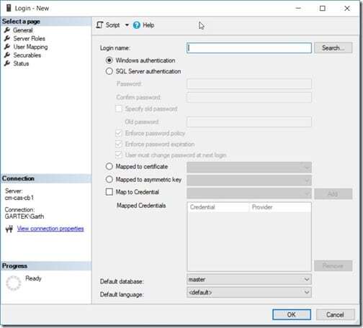Maximize the Login - New window
The width and height of the screenshot is (363, 328).
tap(323, 9)
